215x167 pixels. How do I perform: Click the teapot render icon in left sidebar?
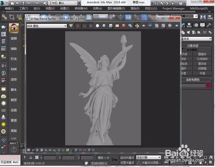3,27
